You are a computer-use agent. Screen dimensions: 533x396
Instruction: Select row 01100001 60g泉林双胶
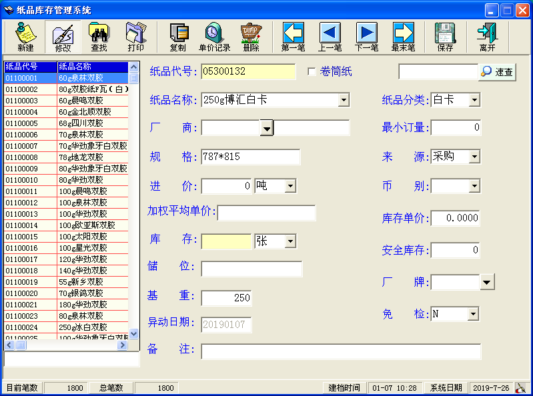point(66,78)
